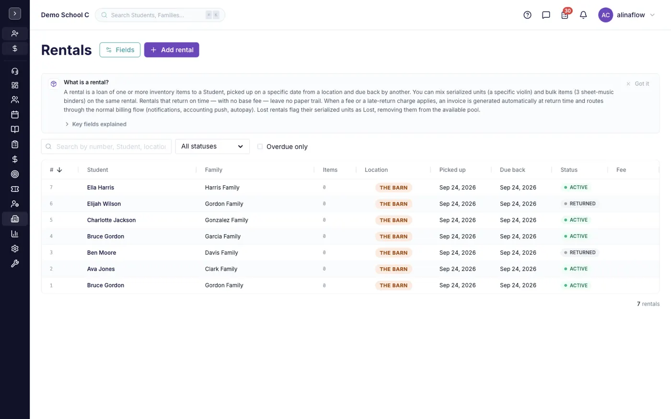The height and width of the screenshot is (419, 671).
Task: Click the RETURNED status for Ben Moore
Action: coord(579,253)
